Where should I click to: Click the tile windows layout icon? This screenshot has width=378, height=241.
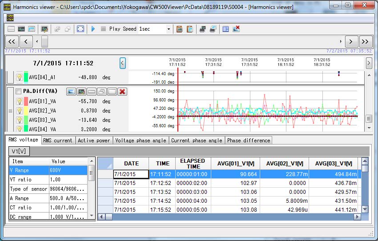pos(225,29)
